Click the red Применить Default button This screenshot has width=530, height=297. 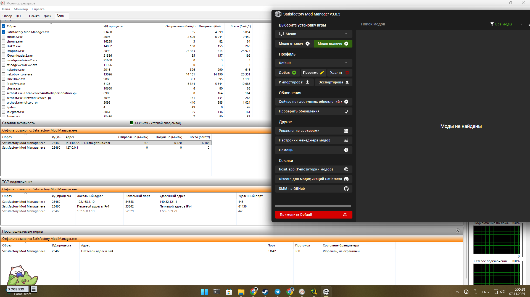tap(314, 215)
